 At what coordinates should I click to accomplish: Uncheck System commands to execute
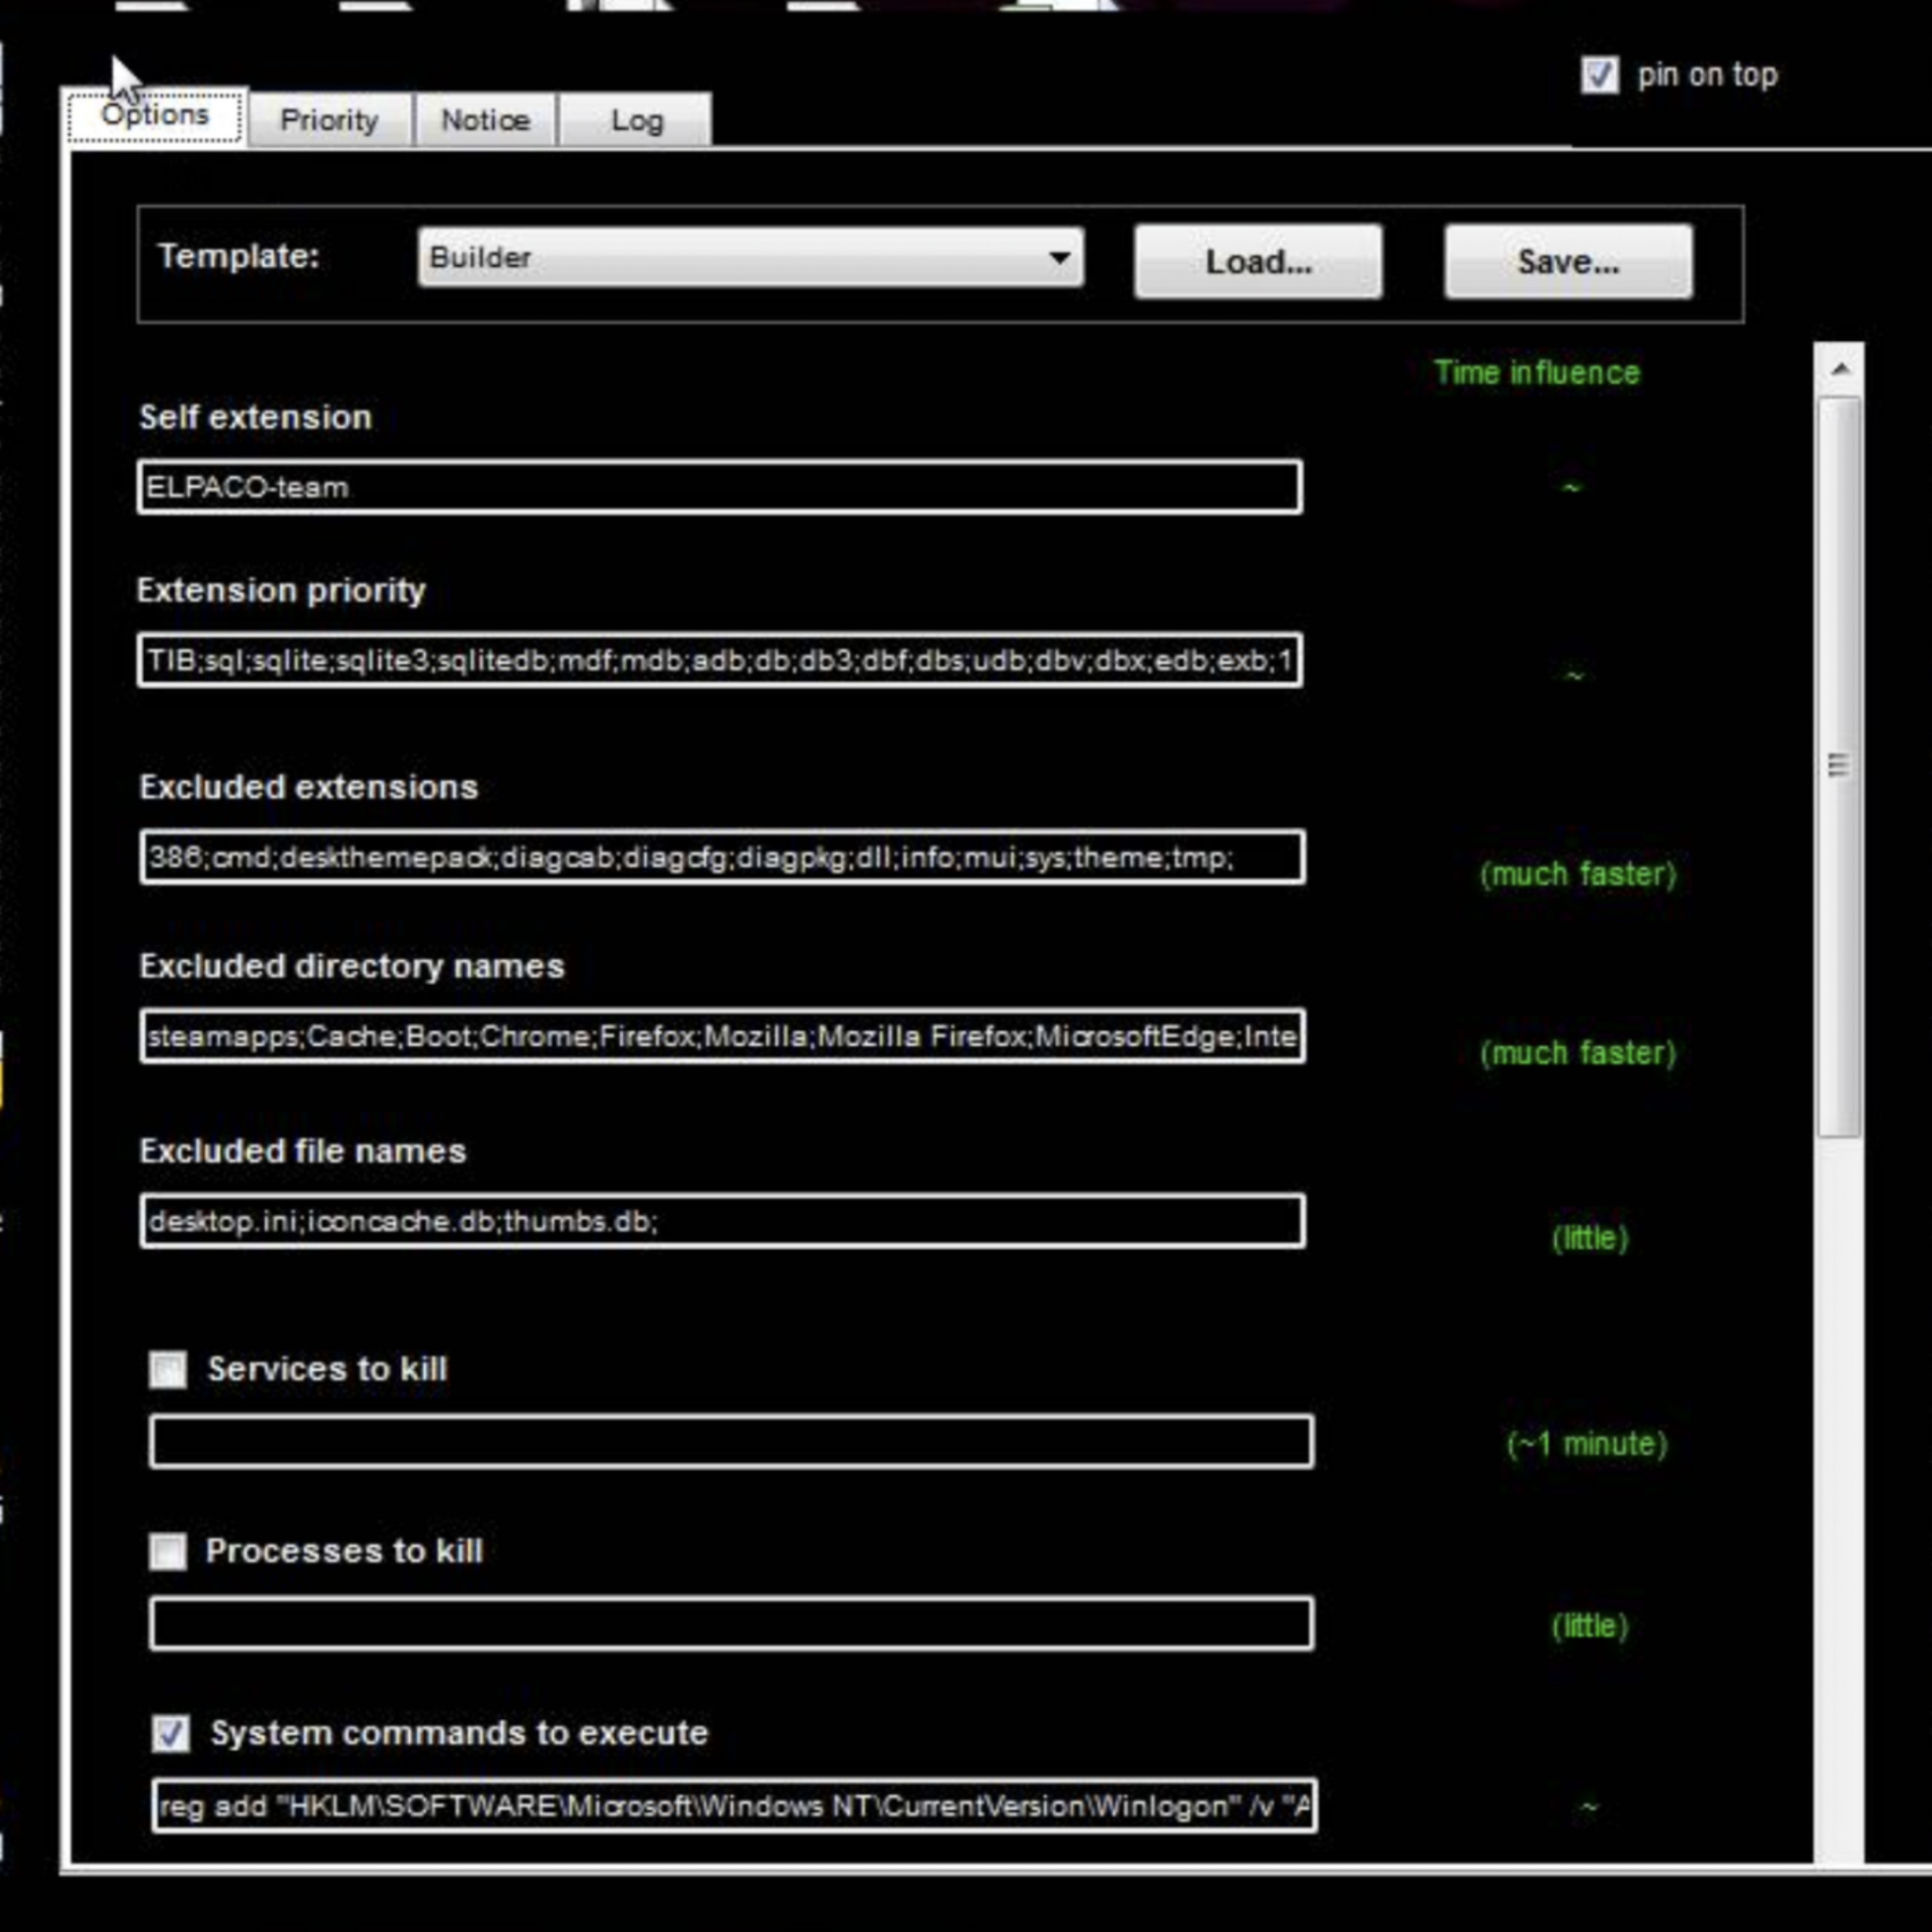pos(171,1733)
